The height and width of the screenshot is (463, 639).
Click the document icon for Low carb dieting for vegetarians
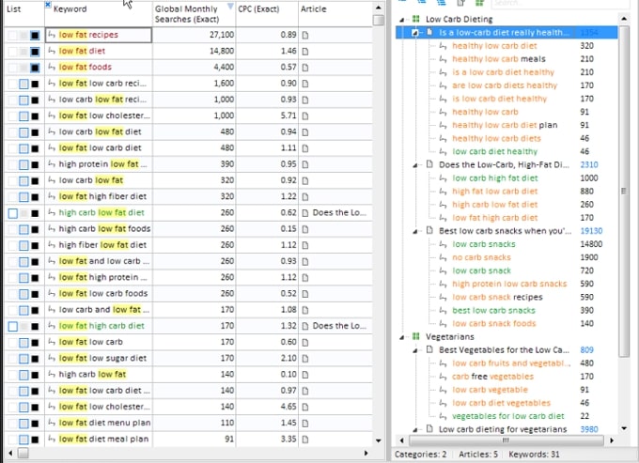[x=429, y=429]
